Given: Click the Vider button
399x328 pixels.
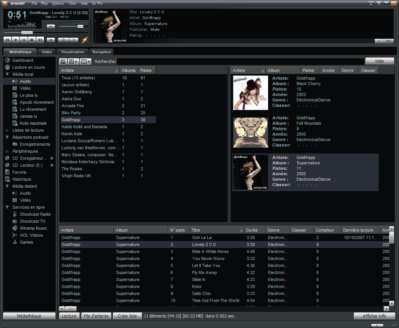Looking at the screenshot, I should 379,61.
